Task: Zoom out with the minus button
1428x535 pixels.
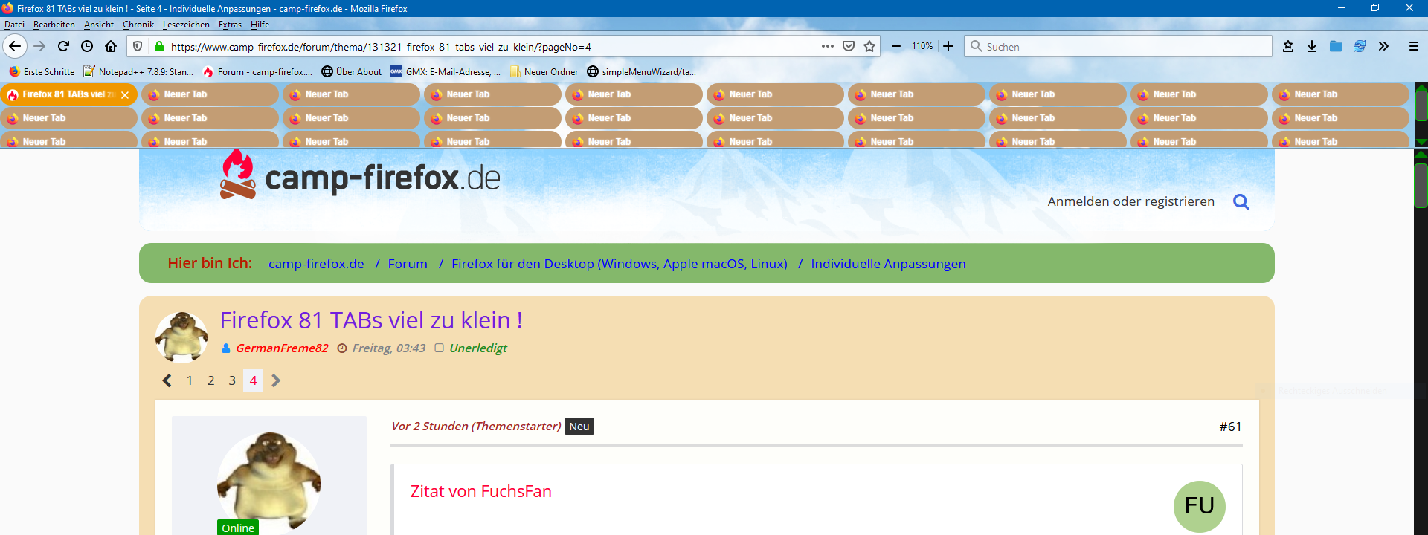Action: coord(896,46)
